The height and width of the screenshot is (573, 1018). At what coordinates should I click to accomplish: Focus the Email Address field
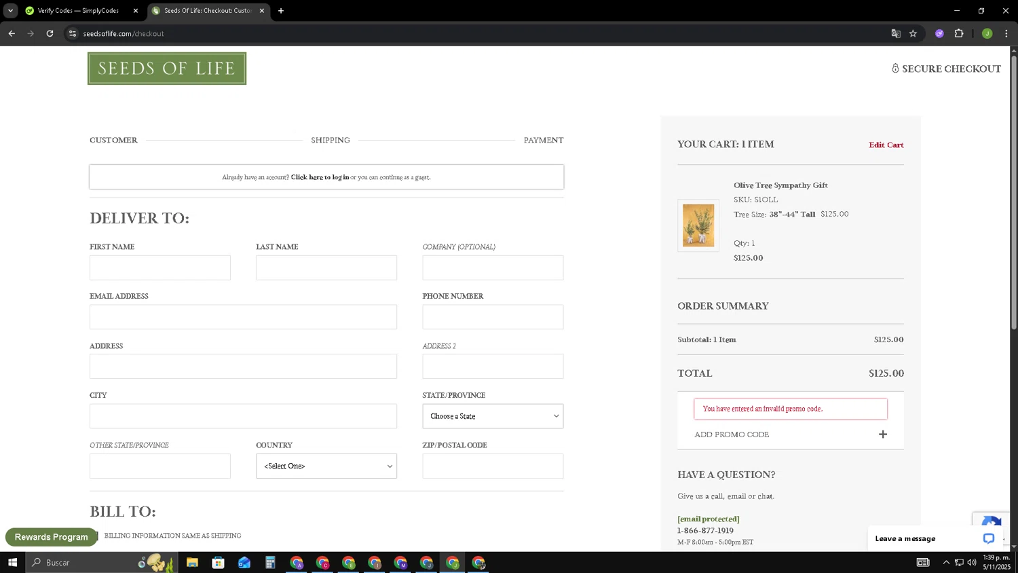pos(243,317)
